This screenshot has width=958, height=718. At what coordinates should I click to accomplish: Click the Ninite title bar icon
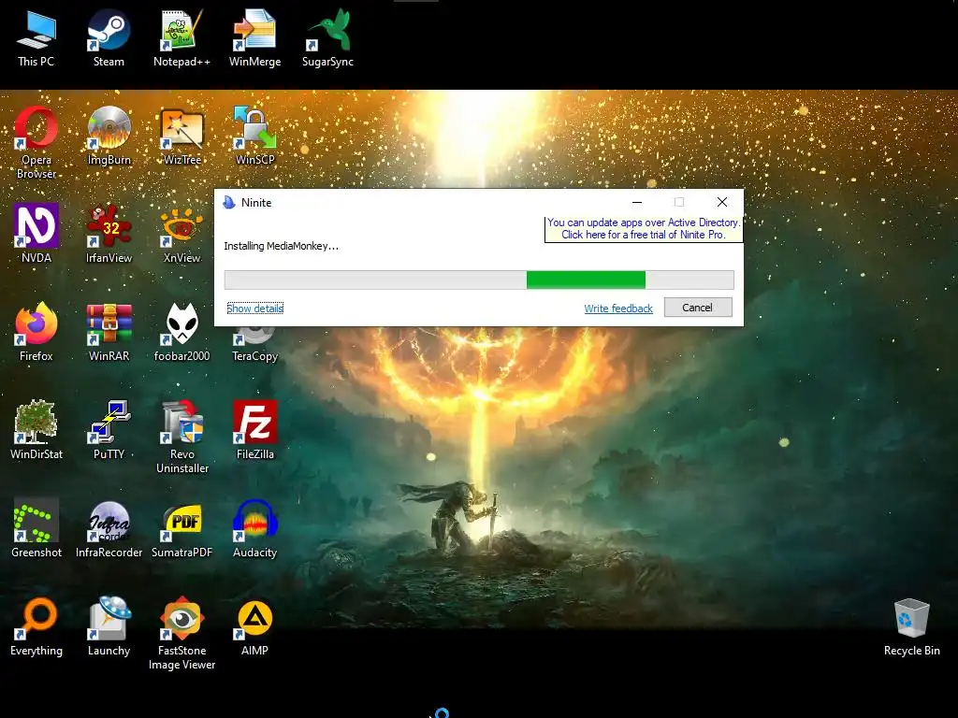pos(229,202)
